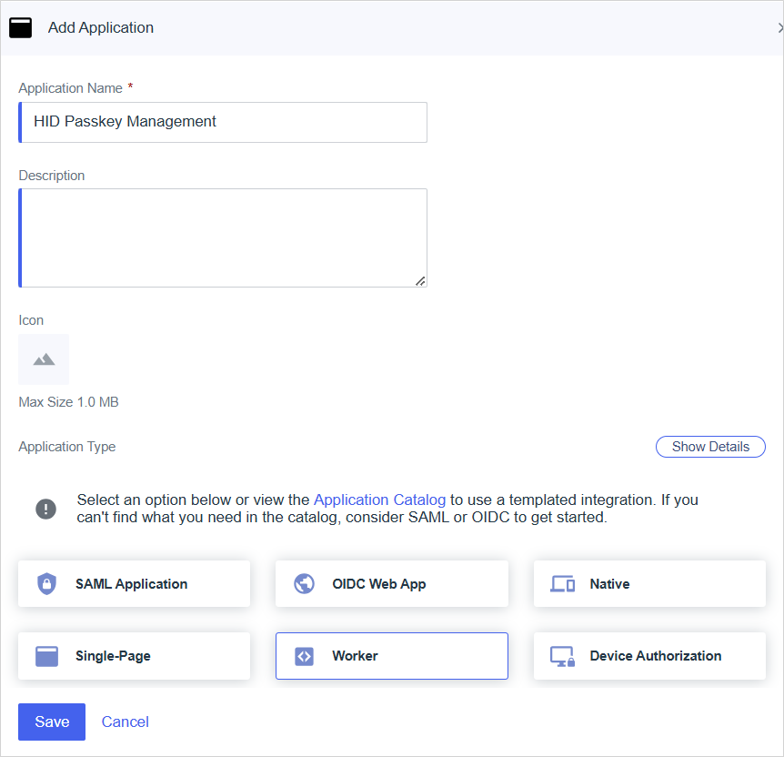Click the exclamation info icon
The height and width of the screenshot is (757, 784).
click(x=45, y=509)
